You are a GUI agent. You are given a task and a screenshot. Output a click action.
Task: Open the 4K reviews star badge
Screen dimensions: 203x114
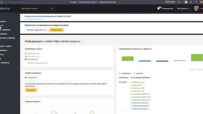[170, 2]
